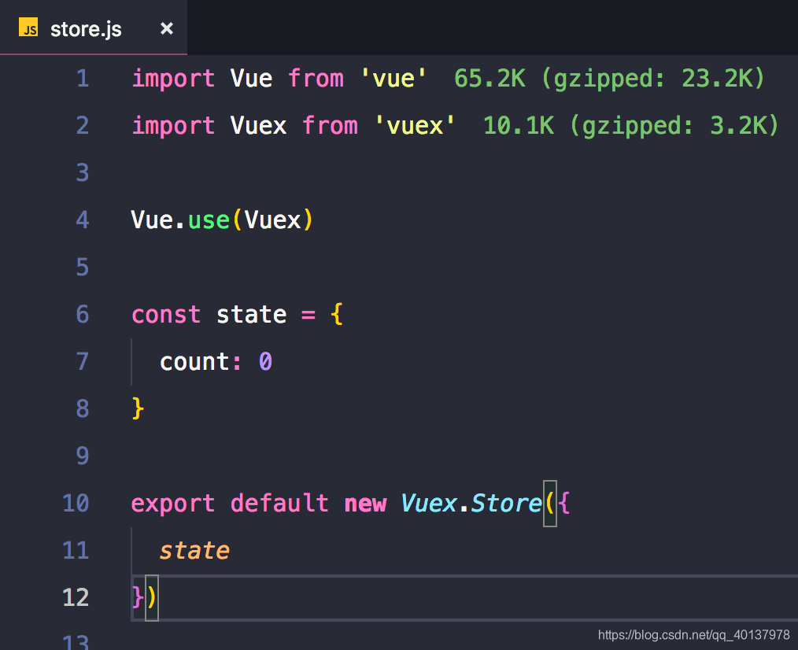Click highlighted closing parenthesis on line 12
Screen dimensions: 798x650
[152, 597]
